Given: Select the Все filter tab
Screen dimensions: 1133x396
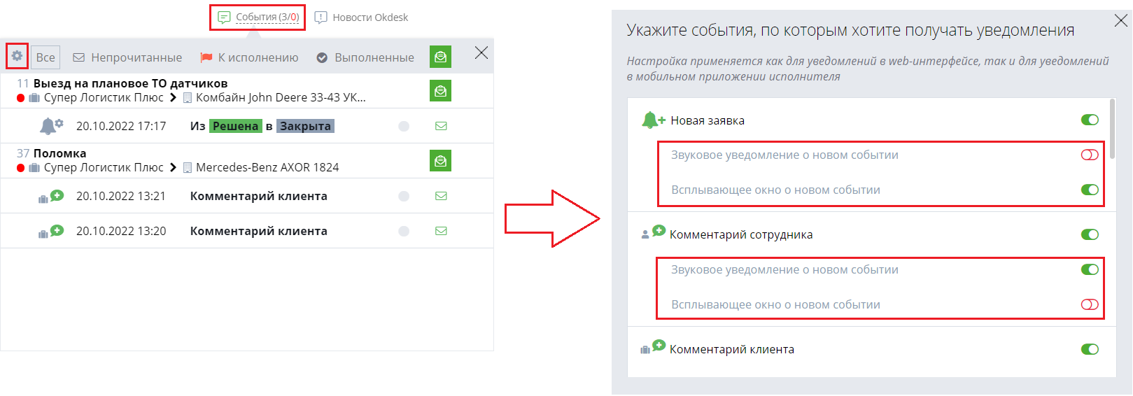Looking at the screenshot, I should [45, 57].
